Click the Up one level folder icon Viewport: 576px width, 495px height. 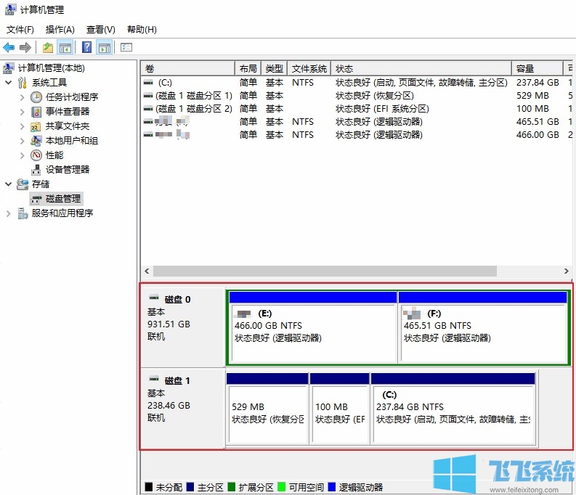point(48,47)
